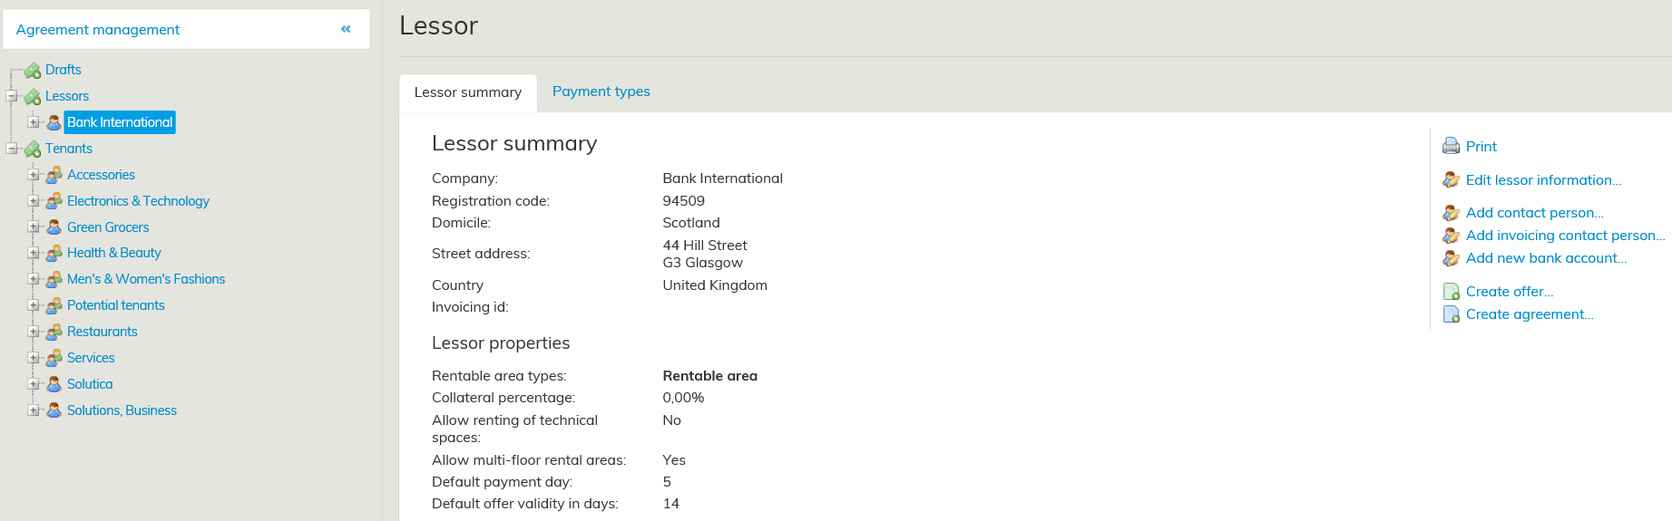
Task: Click the Edit lessor information icon
Action: pyautogui.click(x=1451, y=179)
